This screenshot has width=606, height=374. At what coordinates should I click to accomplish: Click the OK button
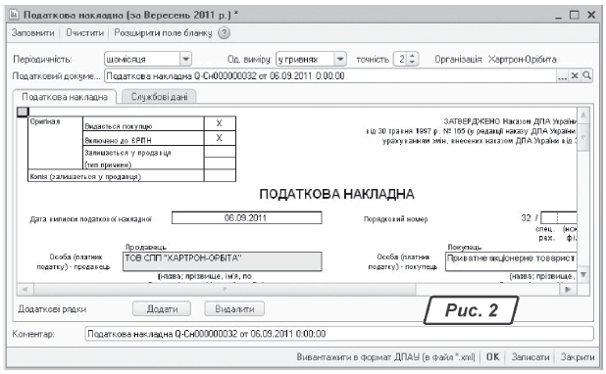point(492,357)
